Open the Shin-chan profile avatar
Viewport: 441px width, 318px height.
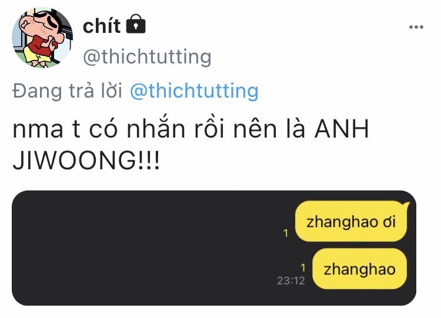[x=42, y=38]
